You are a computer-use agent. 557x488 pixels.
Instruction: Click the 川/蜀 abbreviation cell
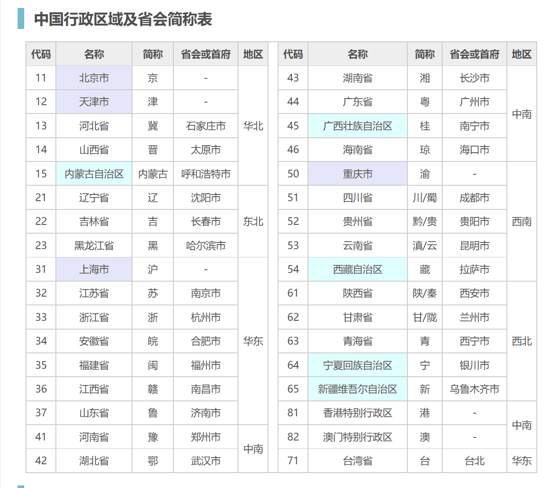(x=425, y=198)
